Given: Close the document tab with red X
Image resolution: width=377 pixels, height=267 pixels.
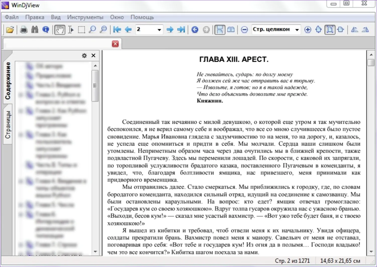Looking at the screenshot, I should 115,44.
